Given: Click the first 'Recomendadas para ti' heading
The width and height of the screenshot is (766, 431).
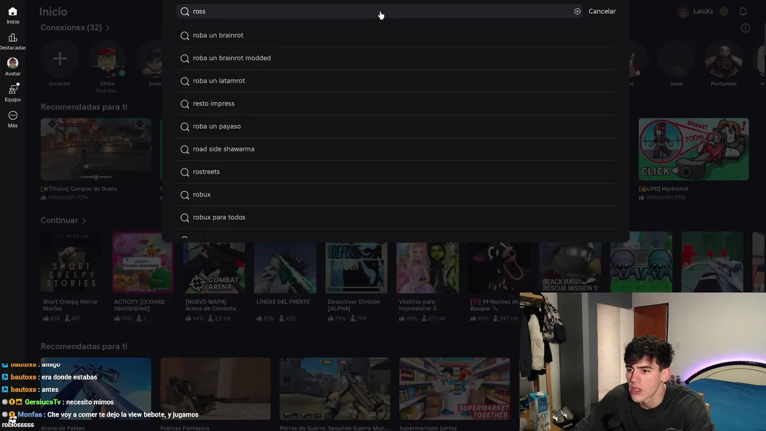Looking at the screenshot, I should [x=84, y=107].
